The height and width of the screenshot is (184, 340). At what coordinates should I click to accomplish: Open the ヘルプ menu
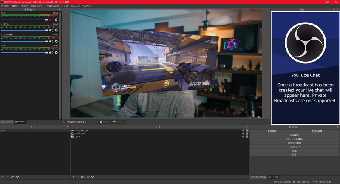point(87,6)
